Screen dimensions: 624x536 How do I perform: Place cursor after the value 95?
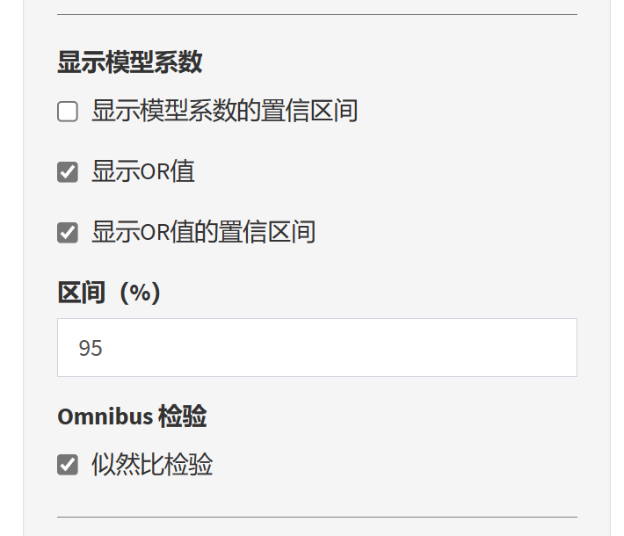point(105,348)
